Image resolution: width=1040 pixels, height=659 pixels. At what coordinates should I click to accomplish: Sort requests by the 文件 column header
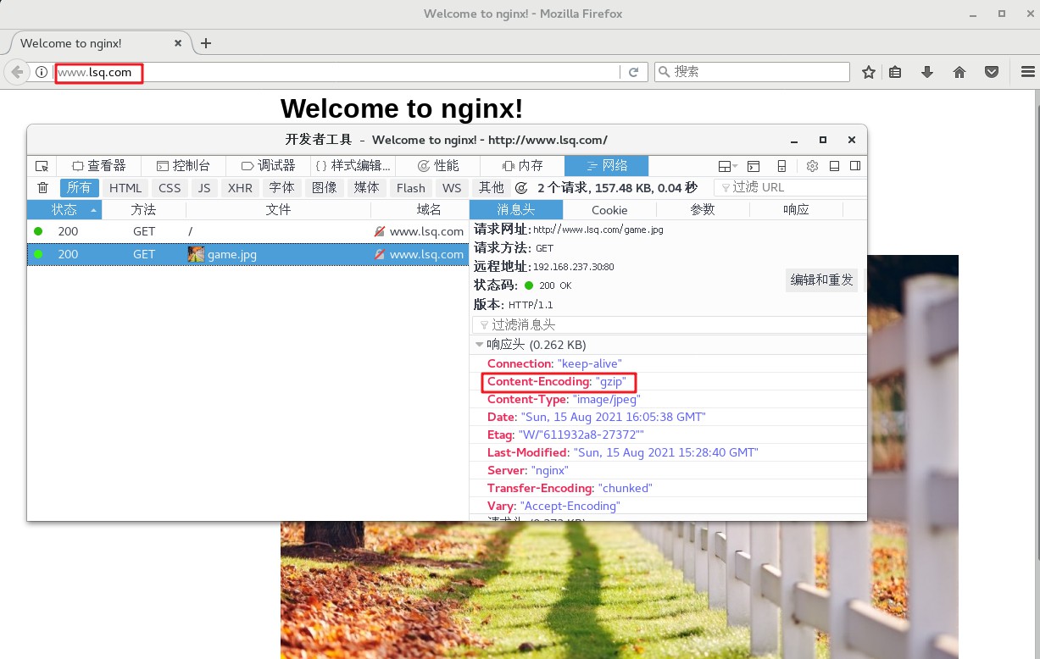pyautogui.click(x=278, y=210)
